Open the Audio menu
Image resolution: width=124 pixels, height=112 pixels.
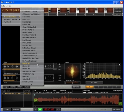coord(9,6)
